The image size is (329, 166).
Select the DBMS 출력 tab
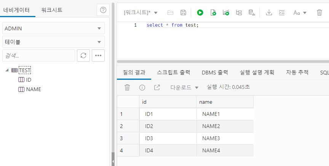point(215,73)
